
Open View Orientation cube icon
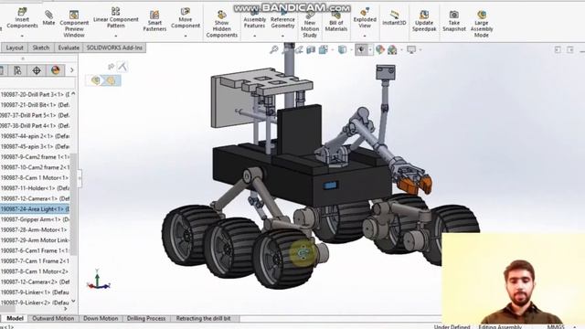point(323,49)
